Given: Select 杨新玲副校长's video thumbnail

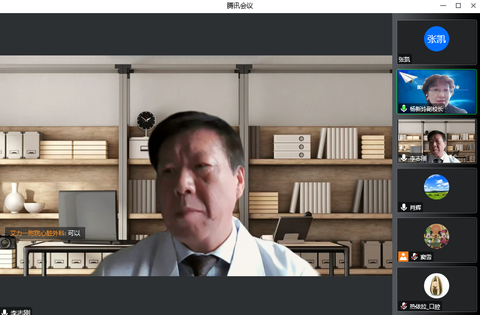Looking at the screenshot, I should pos(436,91).
